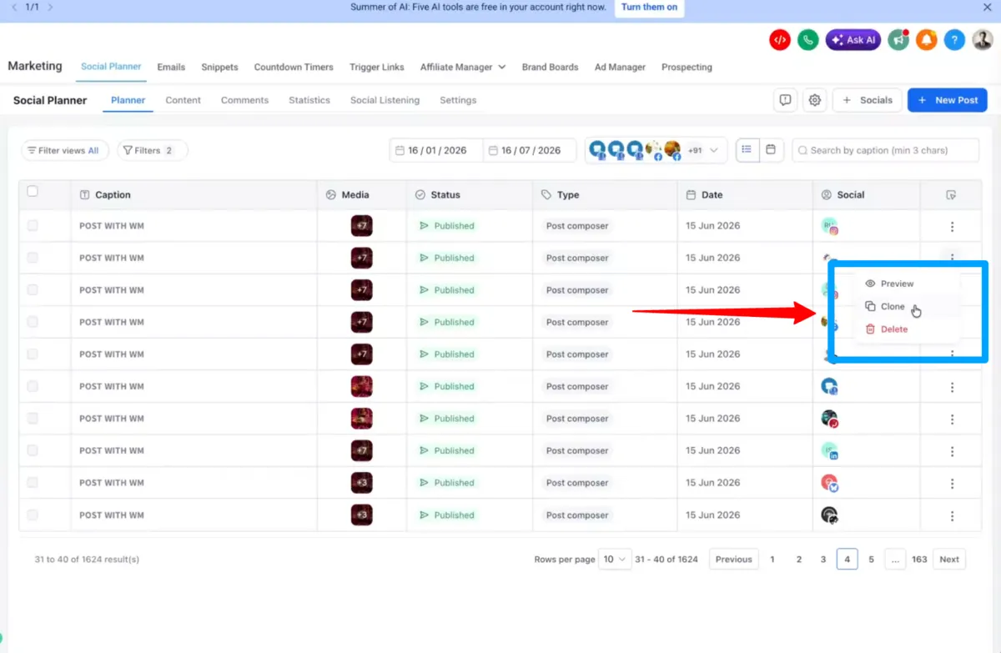Click the New Post button
Image resolution: width=1001 pixels, height=653 pixels.
(948, 100)
